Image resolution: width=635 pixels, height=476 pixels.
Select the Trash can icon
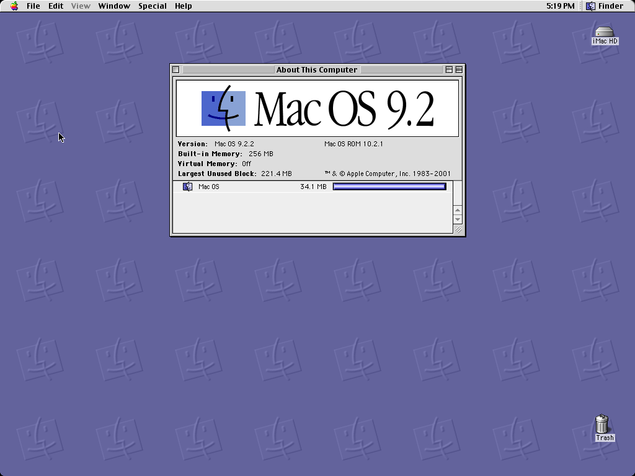tap(602, 424)
